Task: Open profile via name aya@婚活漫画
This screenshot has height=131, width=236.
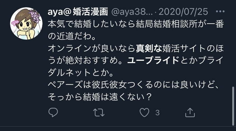Action: coord(78,12)
